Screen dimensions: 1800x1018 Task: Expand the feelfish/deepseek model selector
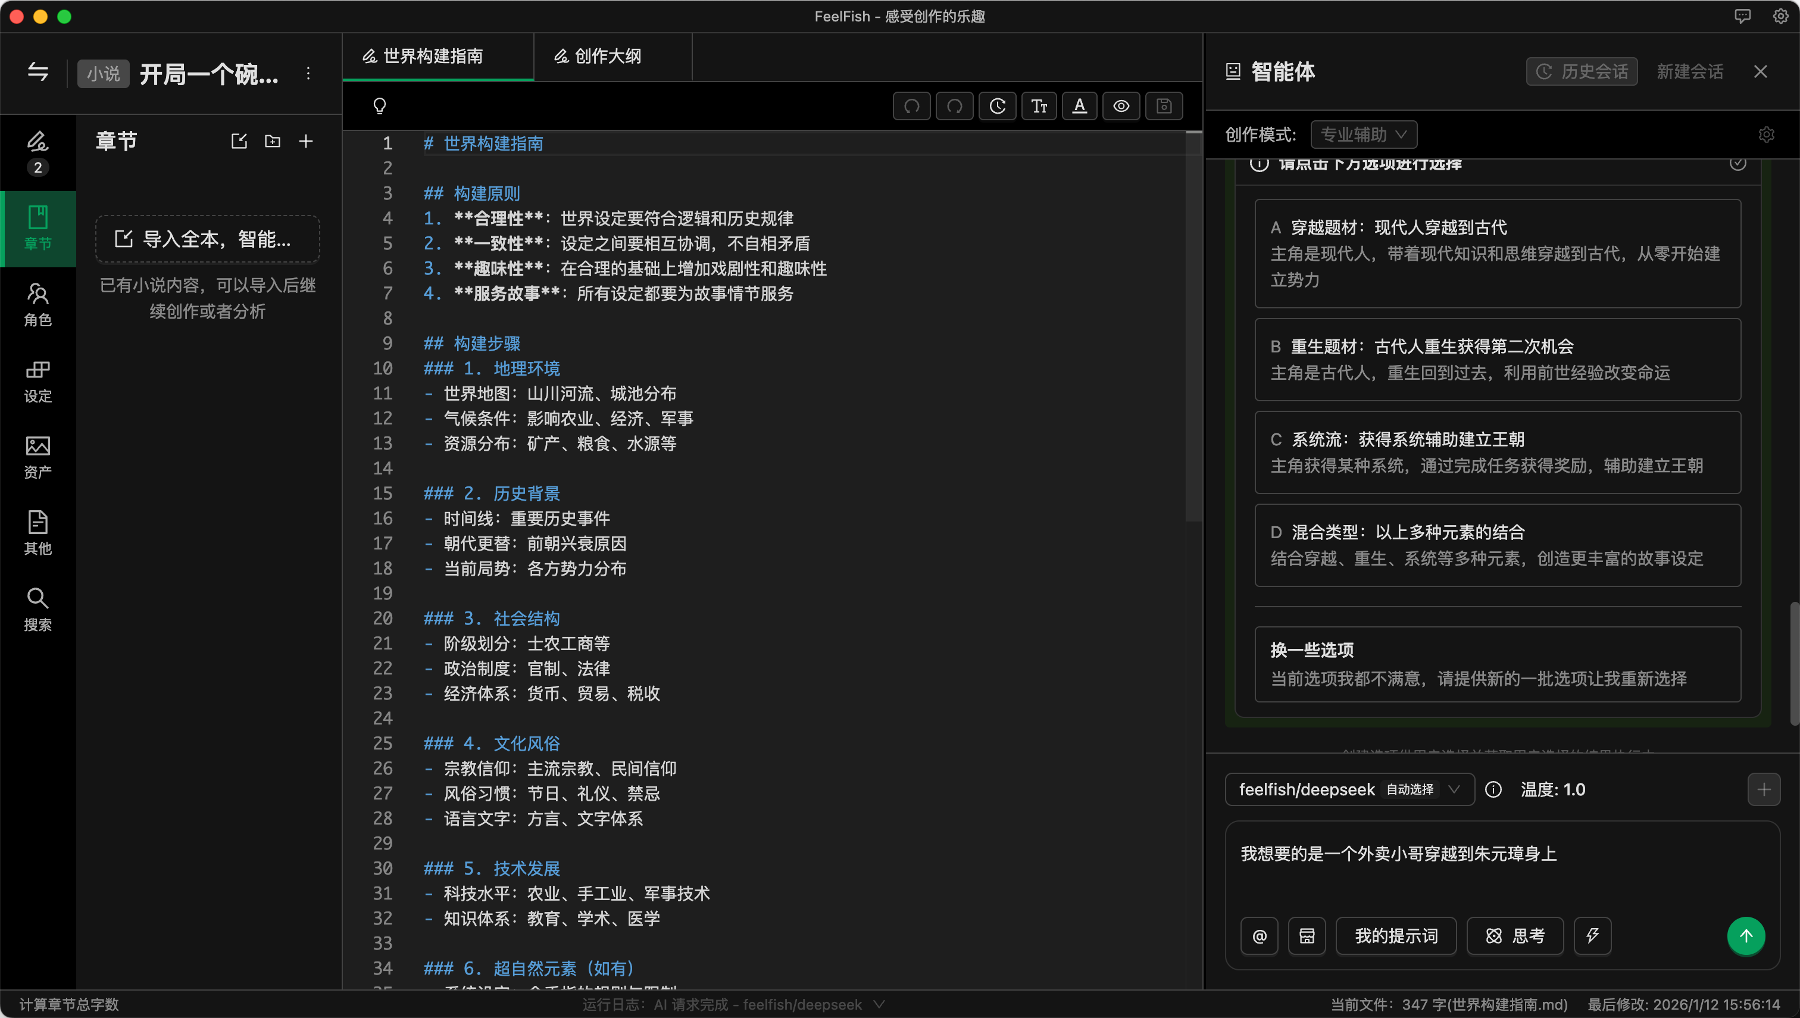tap(1349, 789)
